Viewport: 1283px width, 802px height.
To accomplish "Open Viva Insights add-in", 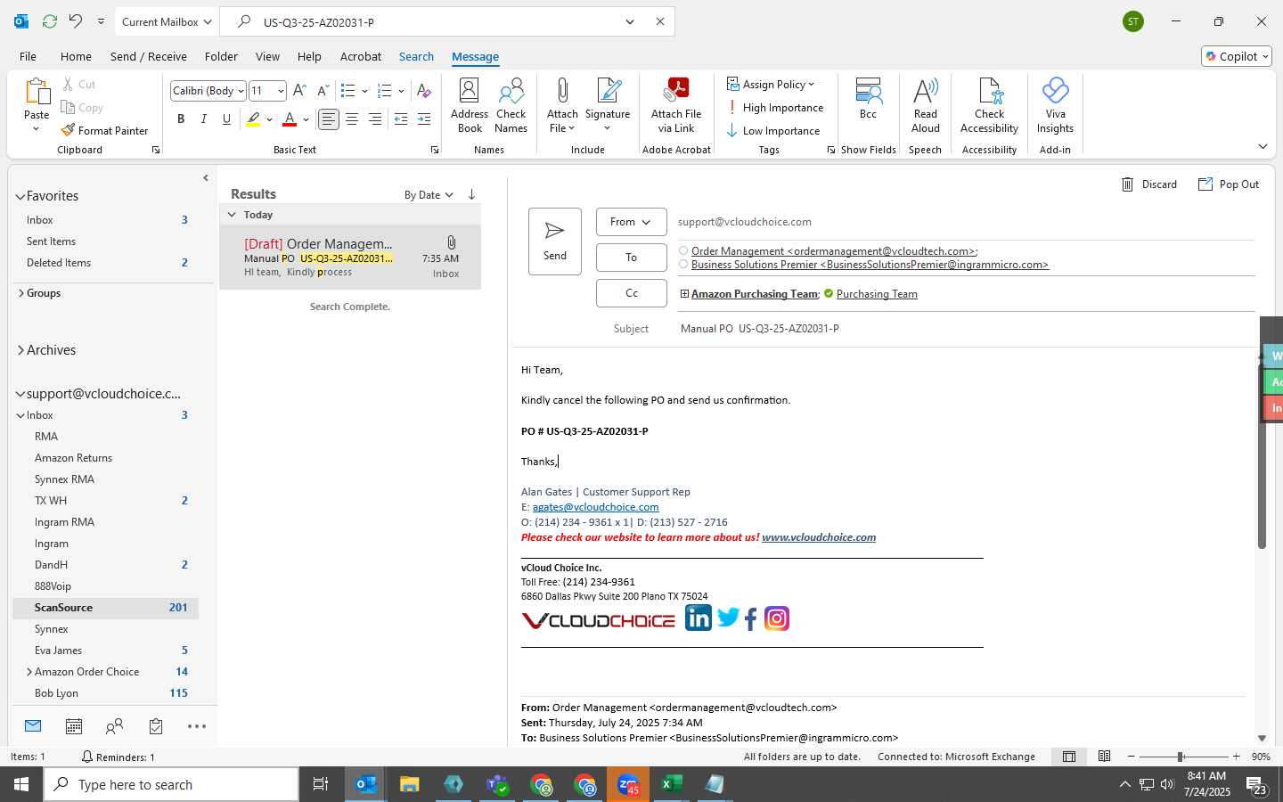I will [x=1055, y=105].
